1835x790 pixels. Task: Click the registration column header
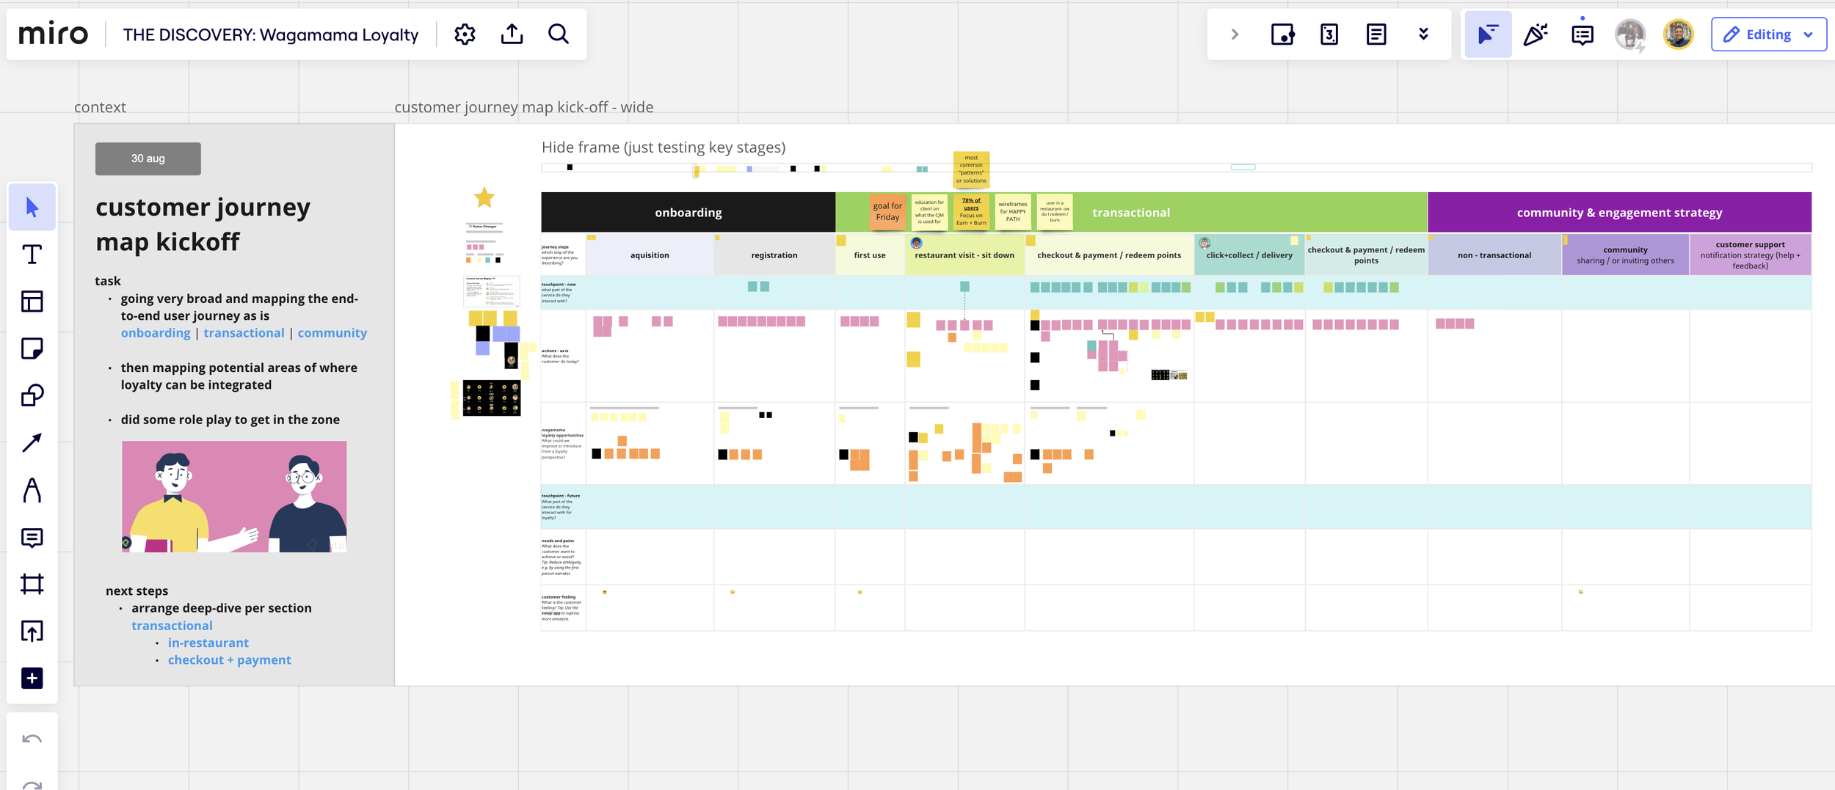[x=774, y=255]
